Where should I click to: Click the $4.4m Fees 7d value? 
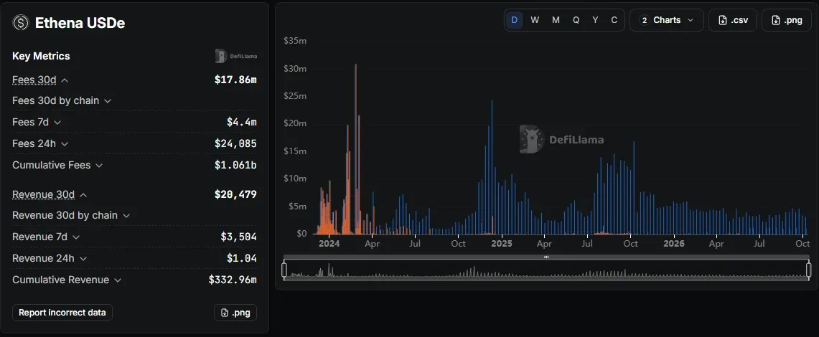242,122
